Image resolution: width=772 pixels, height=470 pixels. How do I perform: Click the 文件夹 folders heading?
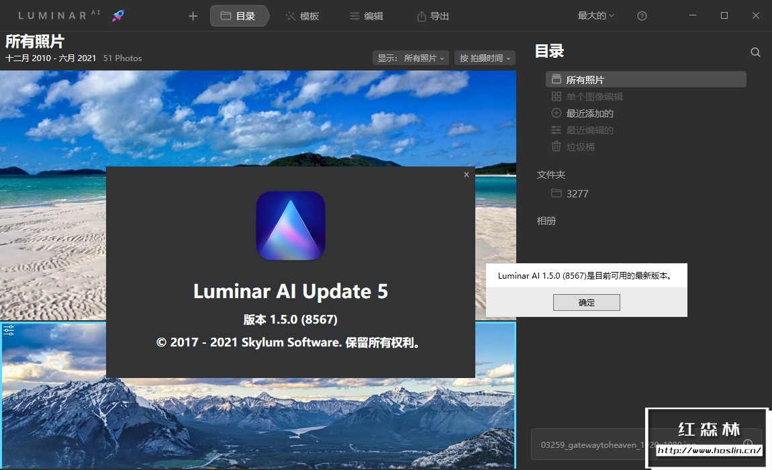pyautogui.click(x=551, y=175)
